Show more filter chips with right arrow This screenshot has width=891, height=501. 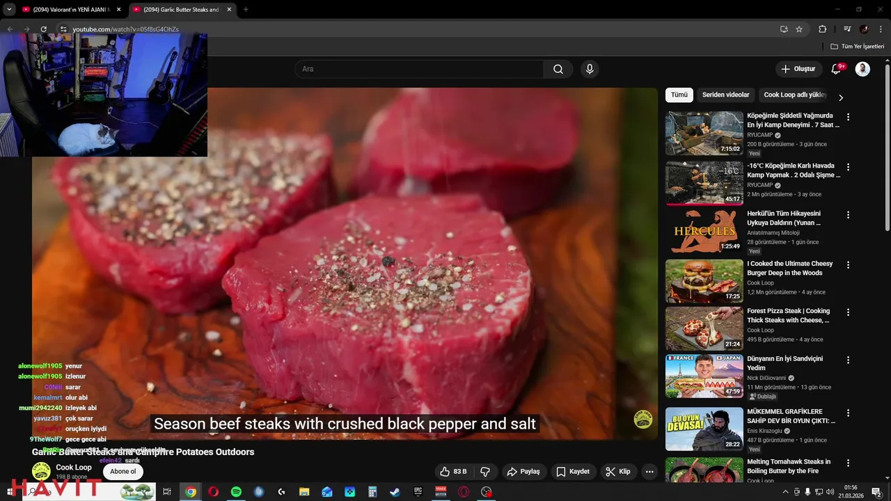coord(840,97)
